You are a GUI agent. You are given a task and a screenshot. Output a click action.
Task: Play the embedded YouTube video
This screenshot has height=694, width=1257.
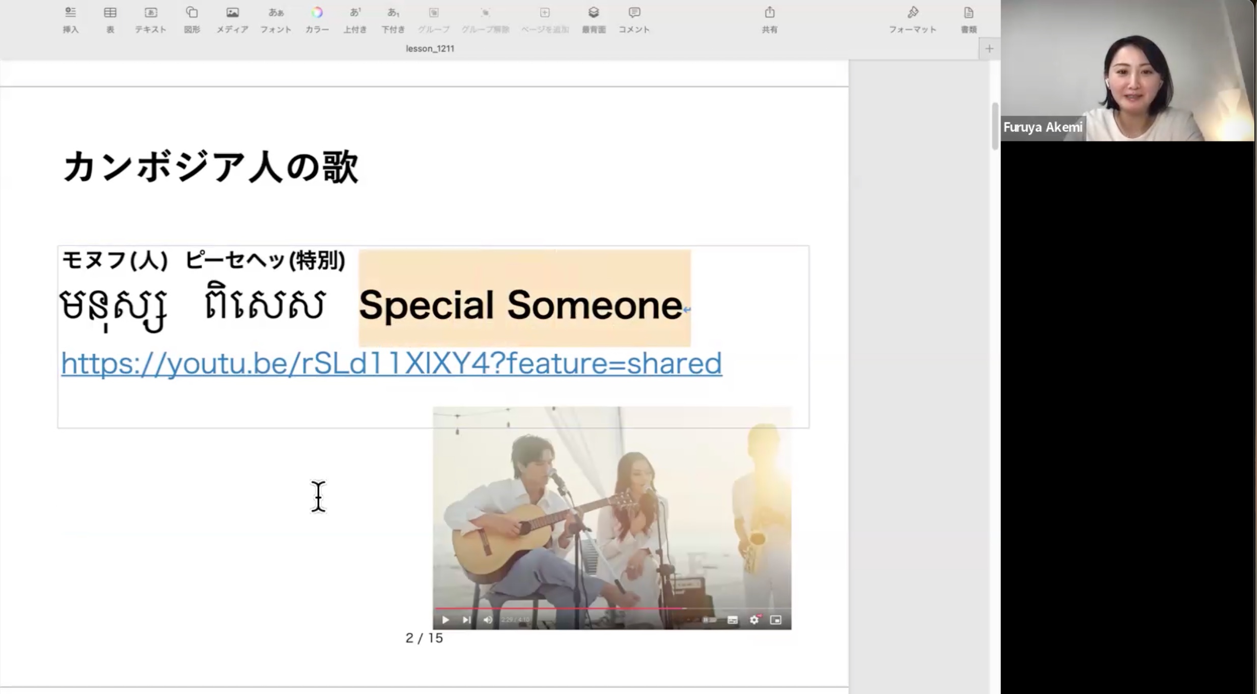(x=445, y=620)
